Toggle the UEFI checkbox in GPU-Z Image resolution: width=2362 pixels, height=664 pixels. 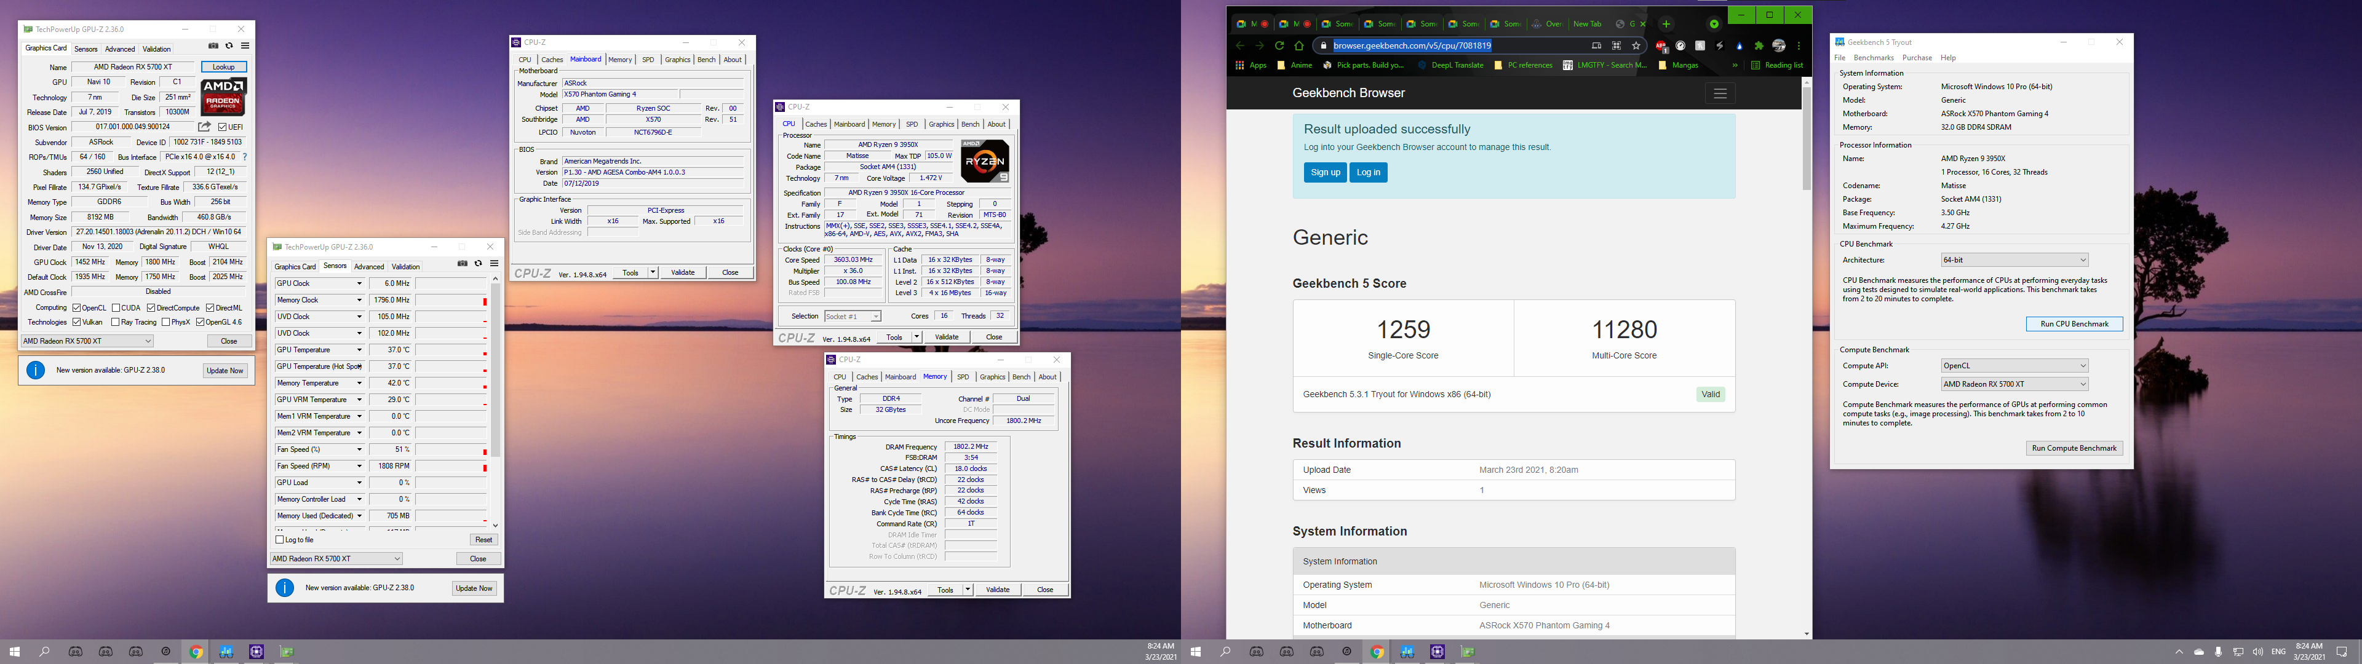(x=222, y=127)
